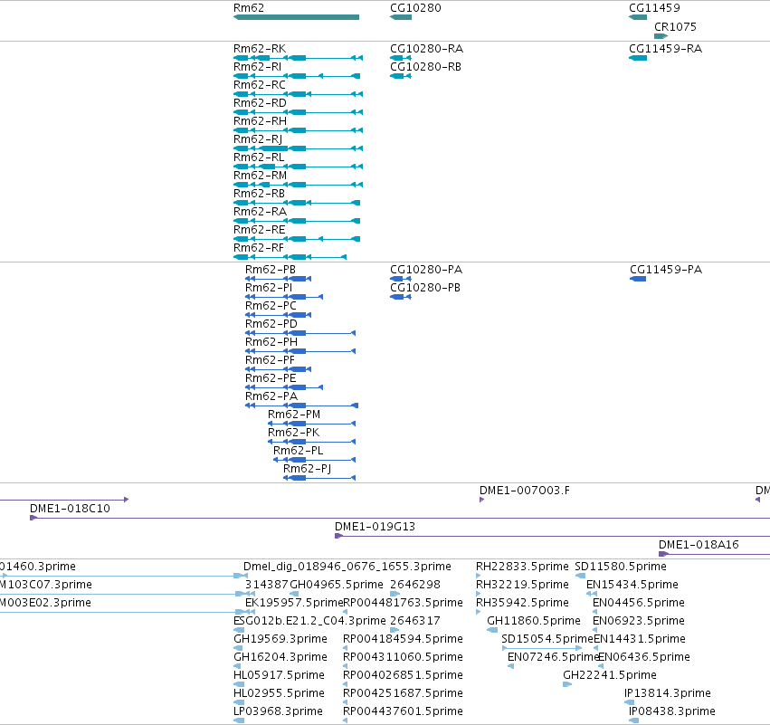
Task: Select the DME1-019G13 clone
Action: coord(552,536)
